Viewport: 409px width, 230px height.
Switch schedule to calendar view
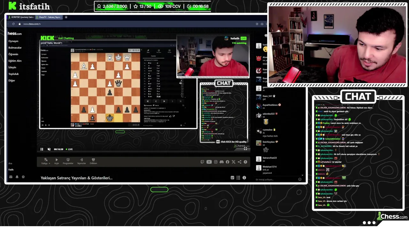pos(232,178)
